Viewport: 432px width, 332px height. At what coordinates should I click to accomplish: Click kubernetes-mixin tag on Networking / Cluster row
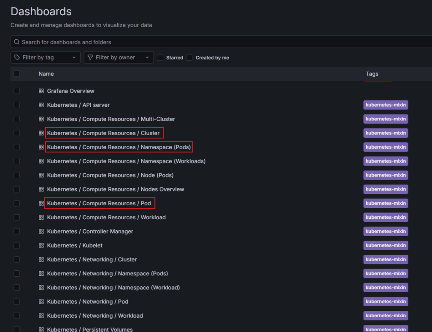(386, 260)
